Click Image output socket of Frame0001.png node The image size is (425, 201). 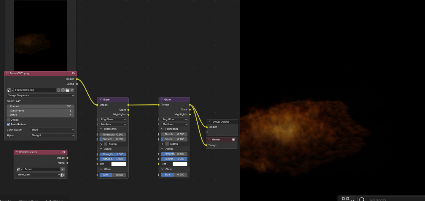point(77,79)
